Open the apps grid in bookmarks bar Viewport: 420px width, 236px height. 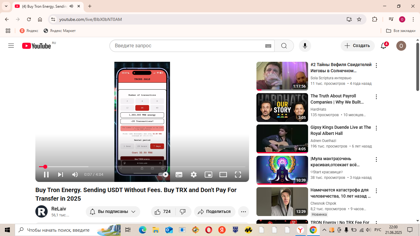point(8,31)
